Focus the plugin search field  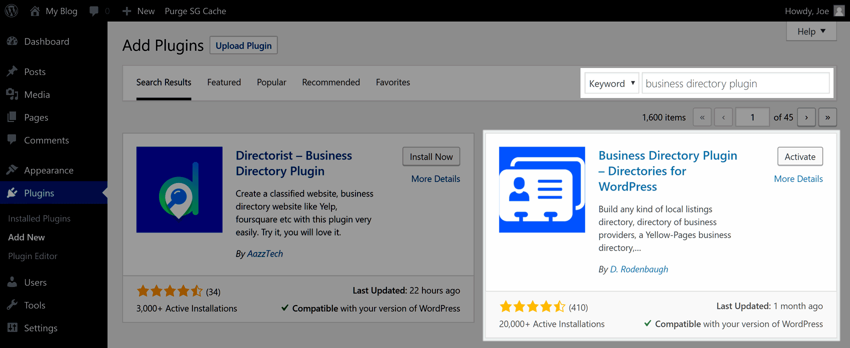pyautogui.click(x=736, y=83)
